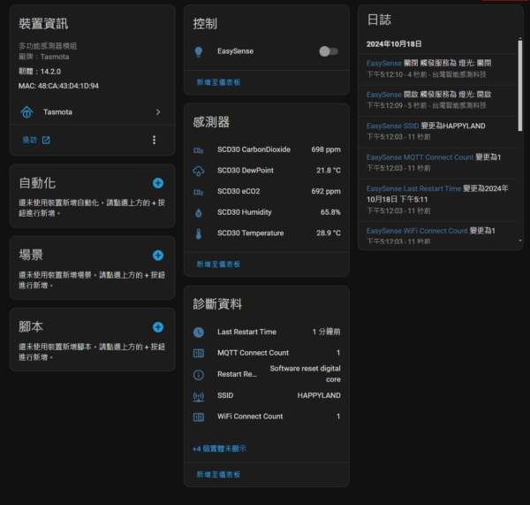Open the SCD30 CarbonDioxide sensor entry
The height and width of the screenshot is (505, 530).
[x=254, y=149]
